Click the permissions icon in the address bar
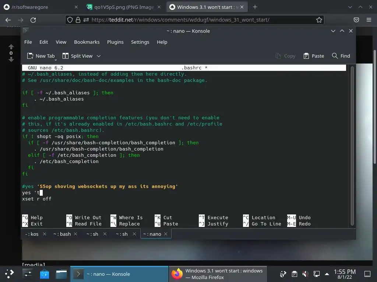 tap(86, 20)
